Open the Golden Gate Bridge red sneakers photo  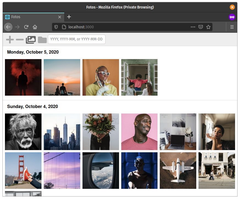(23, 170)
